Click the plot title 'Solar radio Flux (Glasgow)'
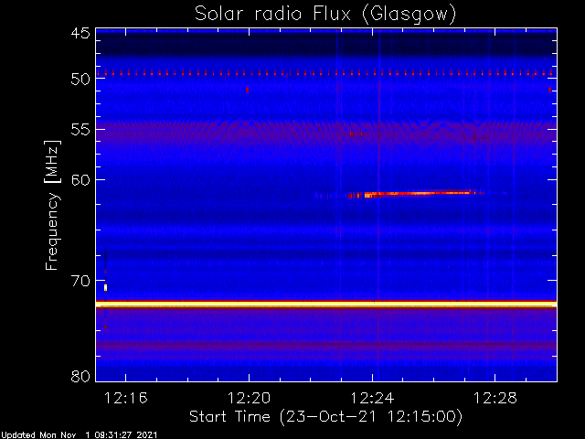The image size is (585, 439). pos(325,15)
